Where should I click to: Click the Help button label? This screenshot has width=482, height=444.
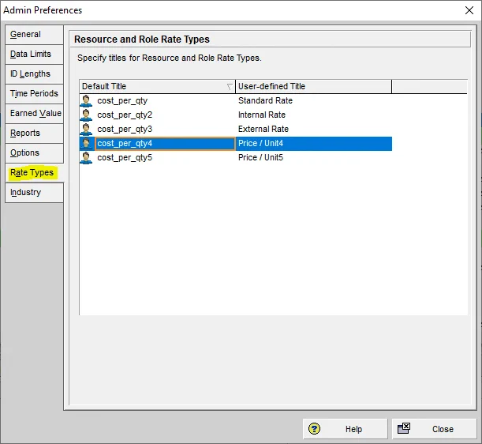point(353,429)
